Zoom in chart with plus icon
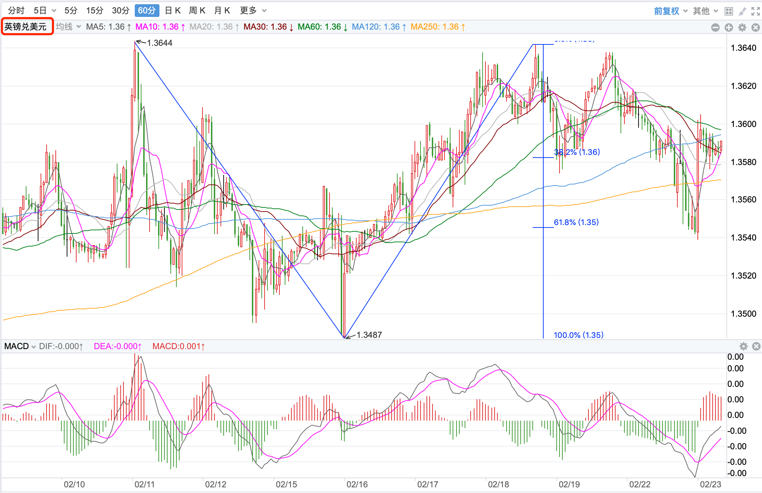762x493 pixels. point(729,28)
